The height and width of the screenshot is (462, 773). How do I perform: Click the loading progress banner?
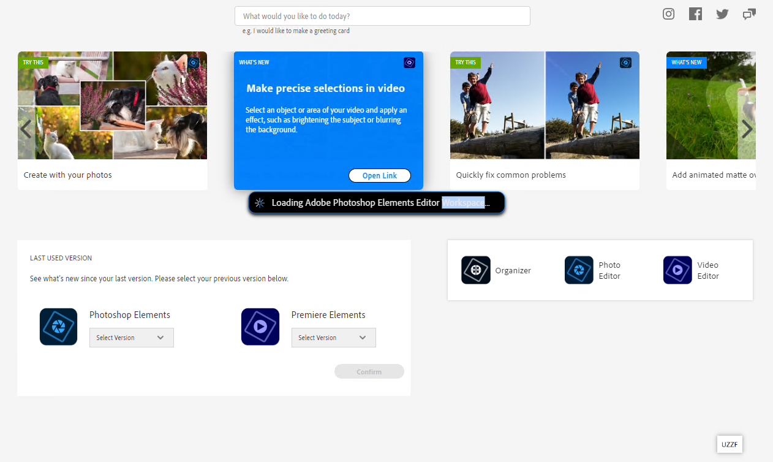[376, 202]
